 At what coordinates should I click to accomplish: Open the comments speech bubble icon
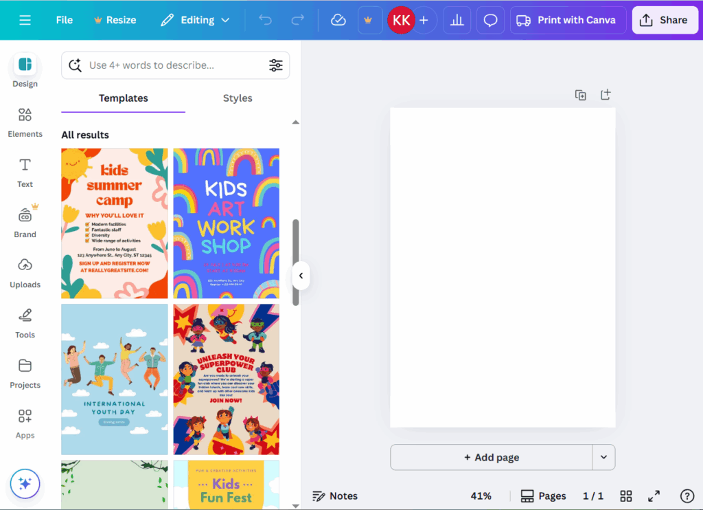click(490, 21)
